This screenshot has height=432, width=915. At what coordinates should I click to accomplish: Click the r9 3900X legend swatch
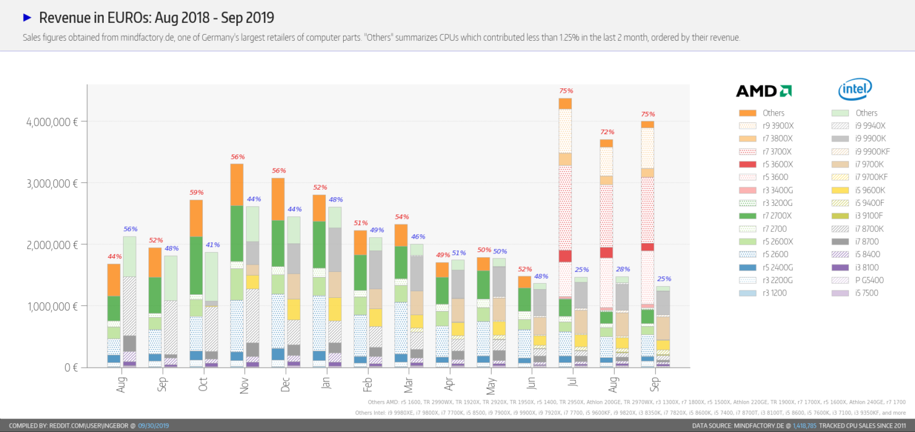pyautogui.click(x=747, y=126)
